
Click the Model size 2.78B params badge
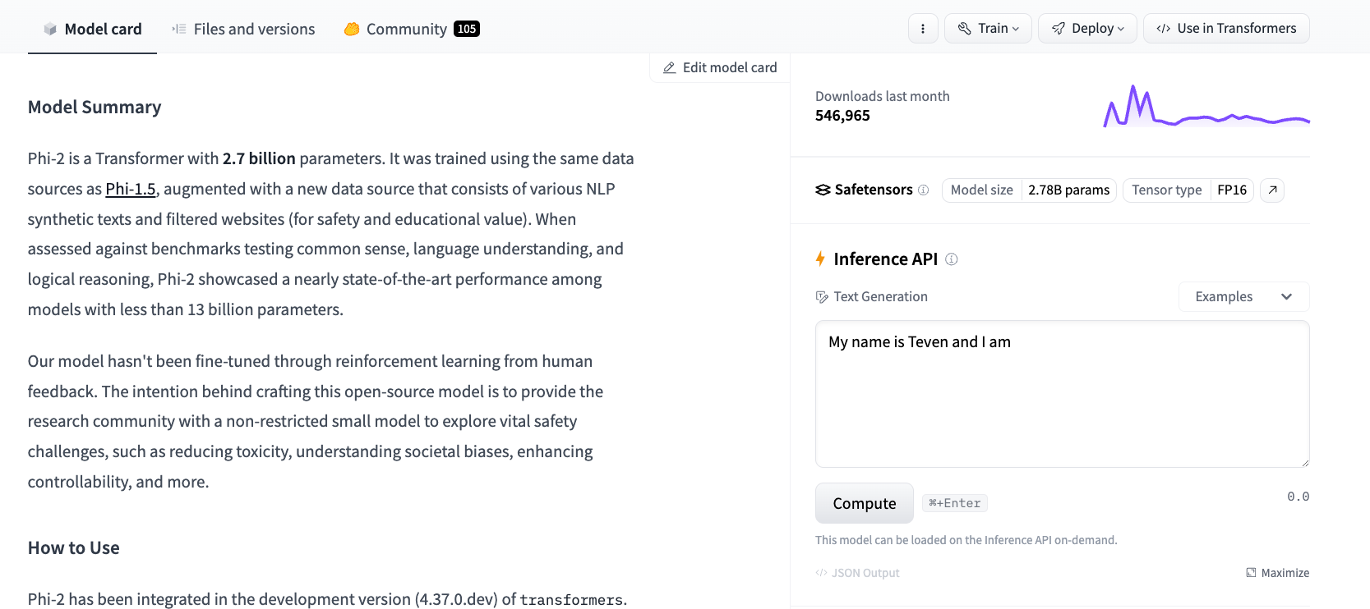click(1029, 190)
